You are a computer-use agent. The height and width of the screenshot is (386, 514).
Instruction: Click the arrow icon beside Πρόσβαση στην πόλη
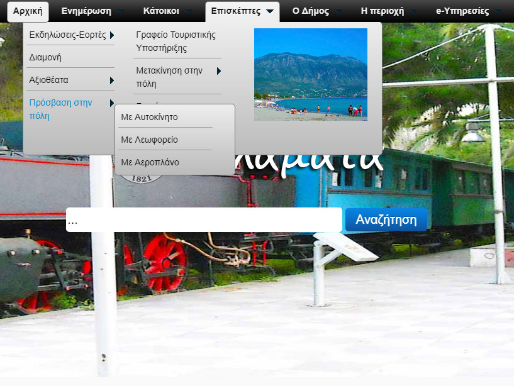click(x=112, y=103)
